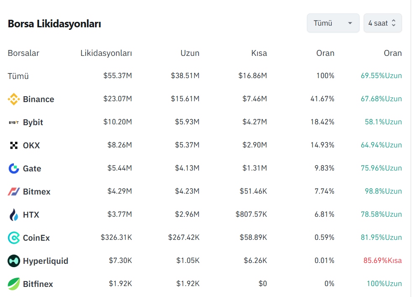Click the OKX icon
The height and width of the screenshot is (297, 412).
[x=13, y=145]
